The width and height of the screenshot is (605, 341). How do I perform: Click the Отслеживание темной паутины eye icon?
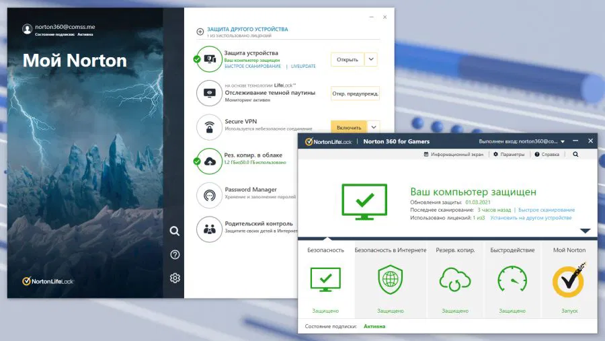click(x=209, y=93)
